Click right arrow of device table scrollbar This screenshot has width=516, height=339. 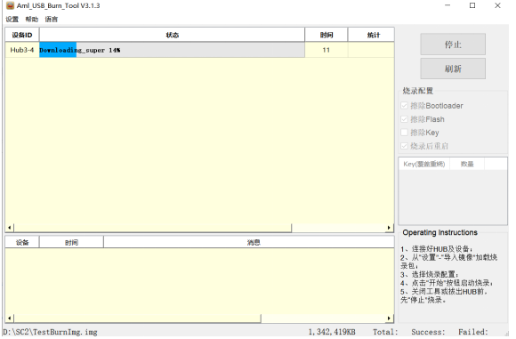390,228
